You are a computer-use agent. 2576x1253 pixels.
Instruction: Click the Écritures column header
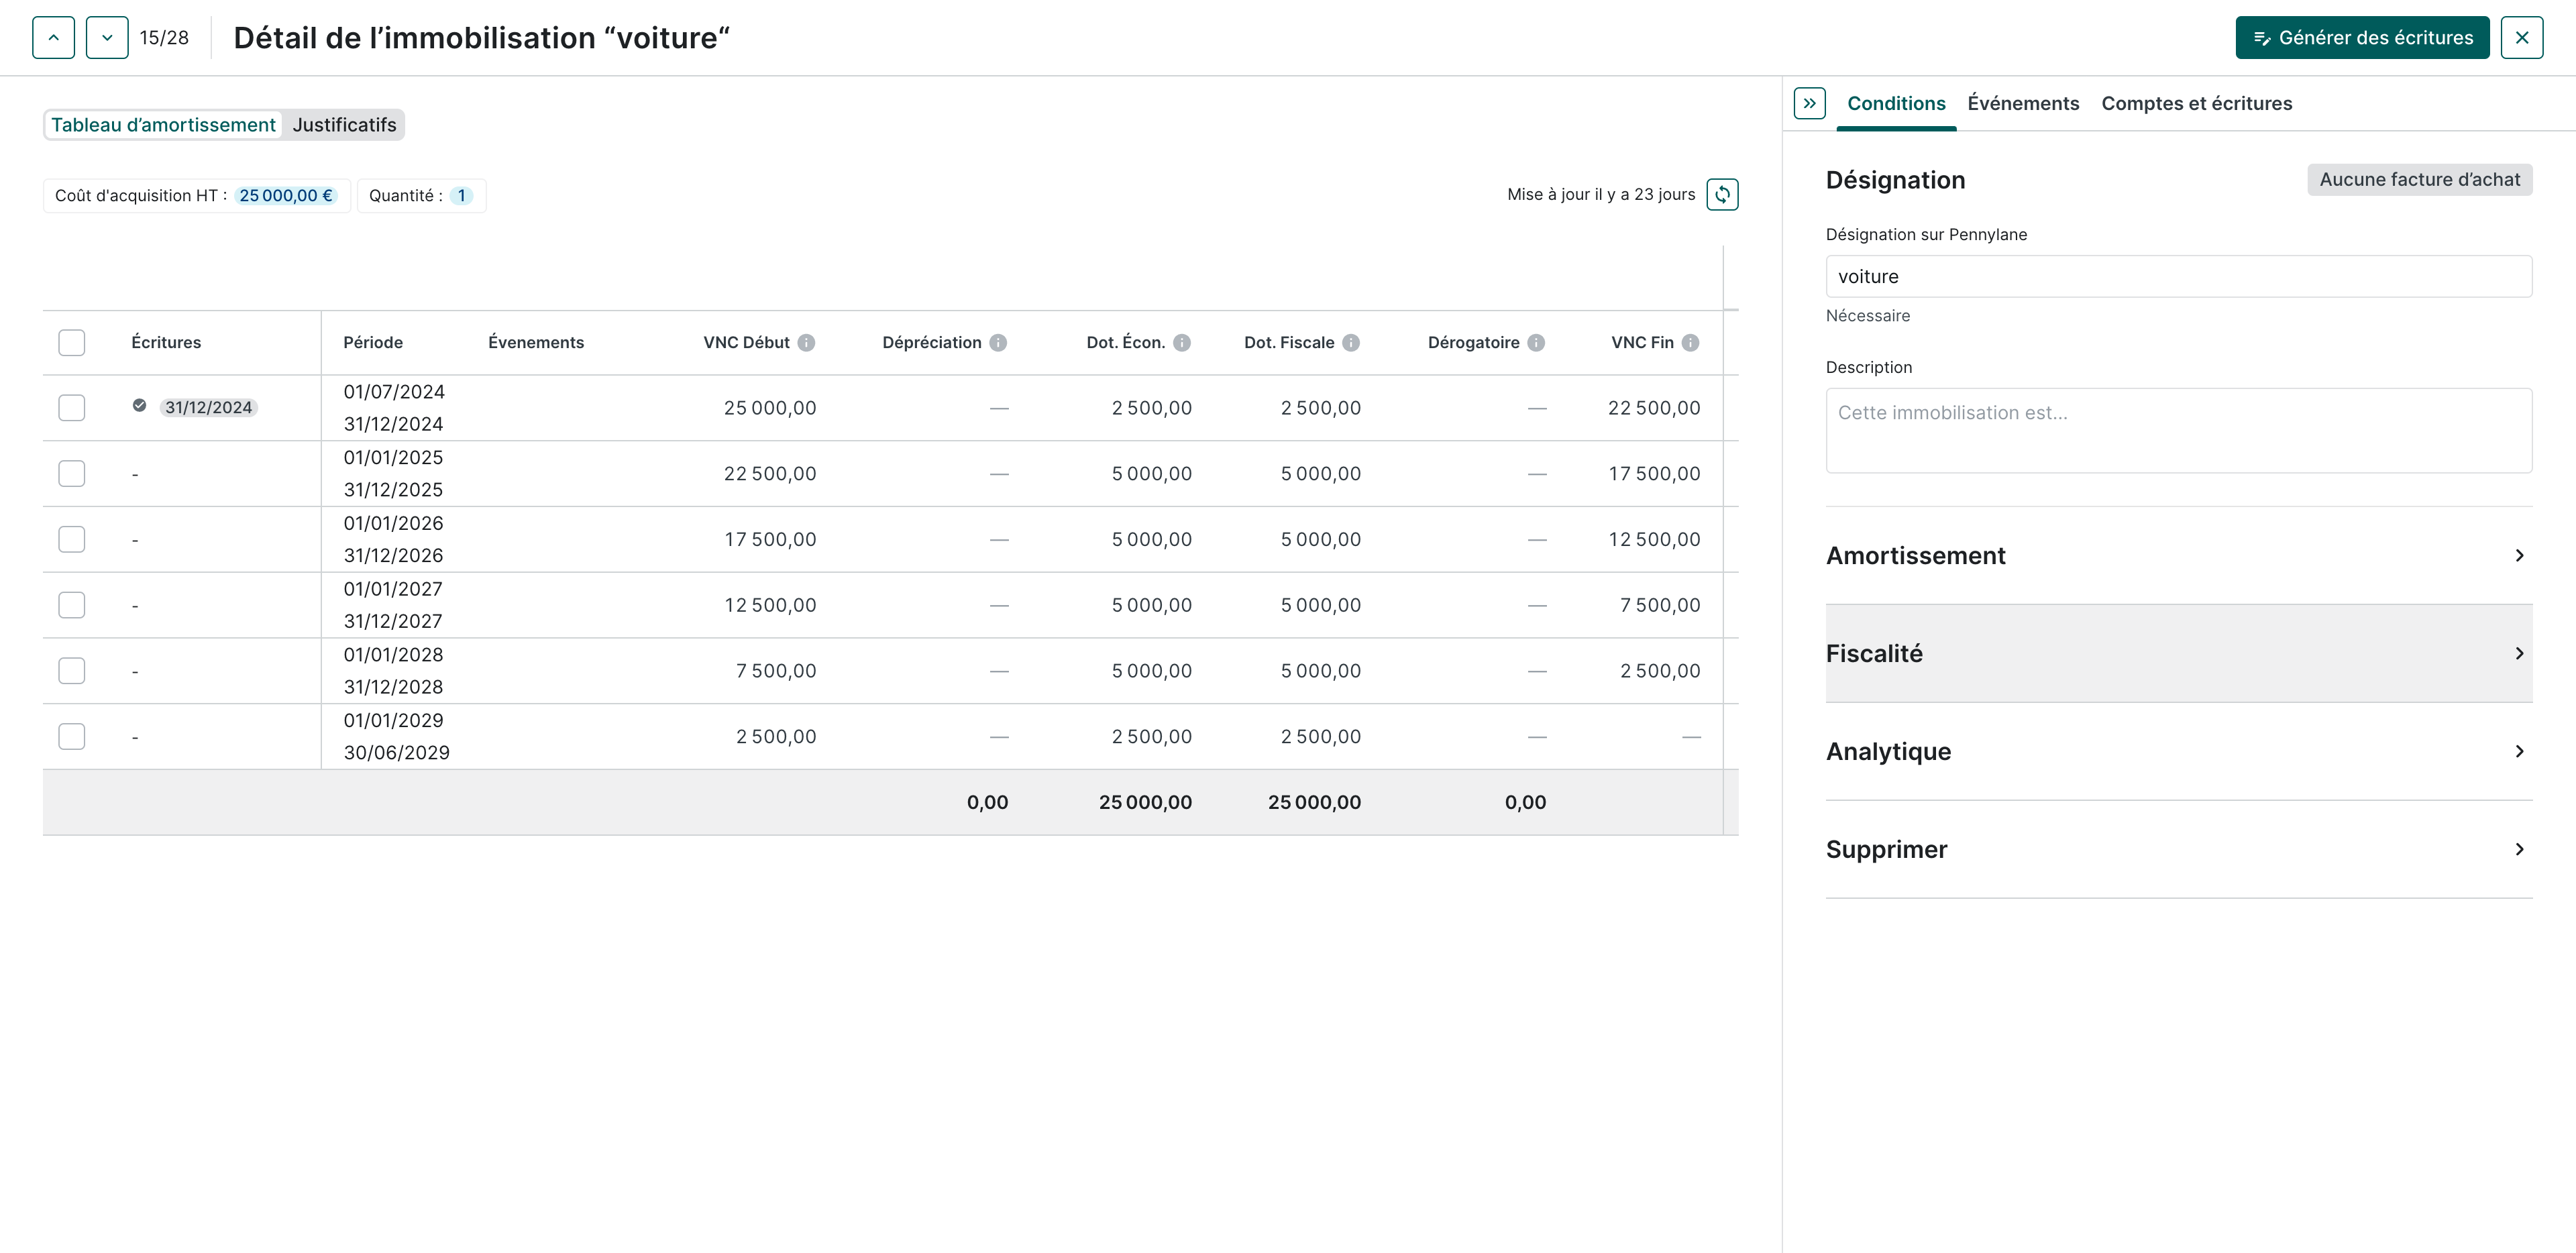tap(166, 343)
